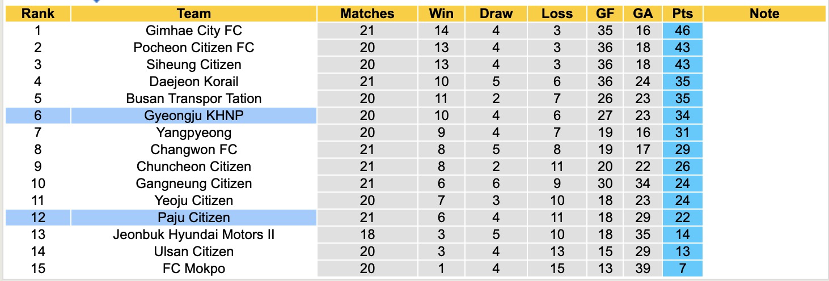Click the Note column header
This screenshot has width=829, height=281.
764,14
